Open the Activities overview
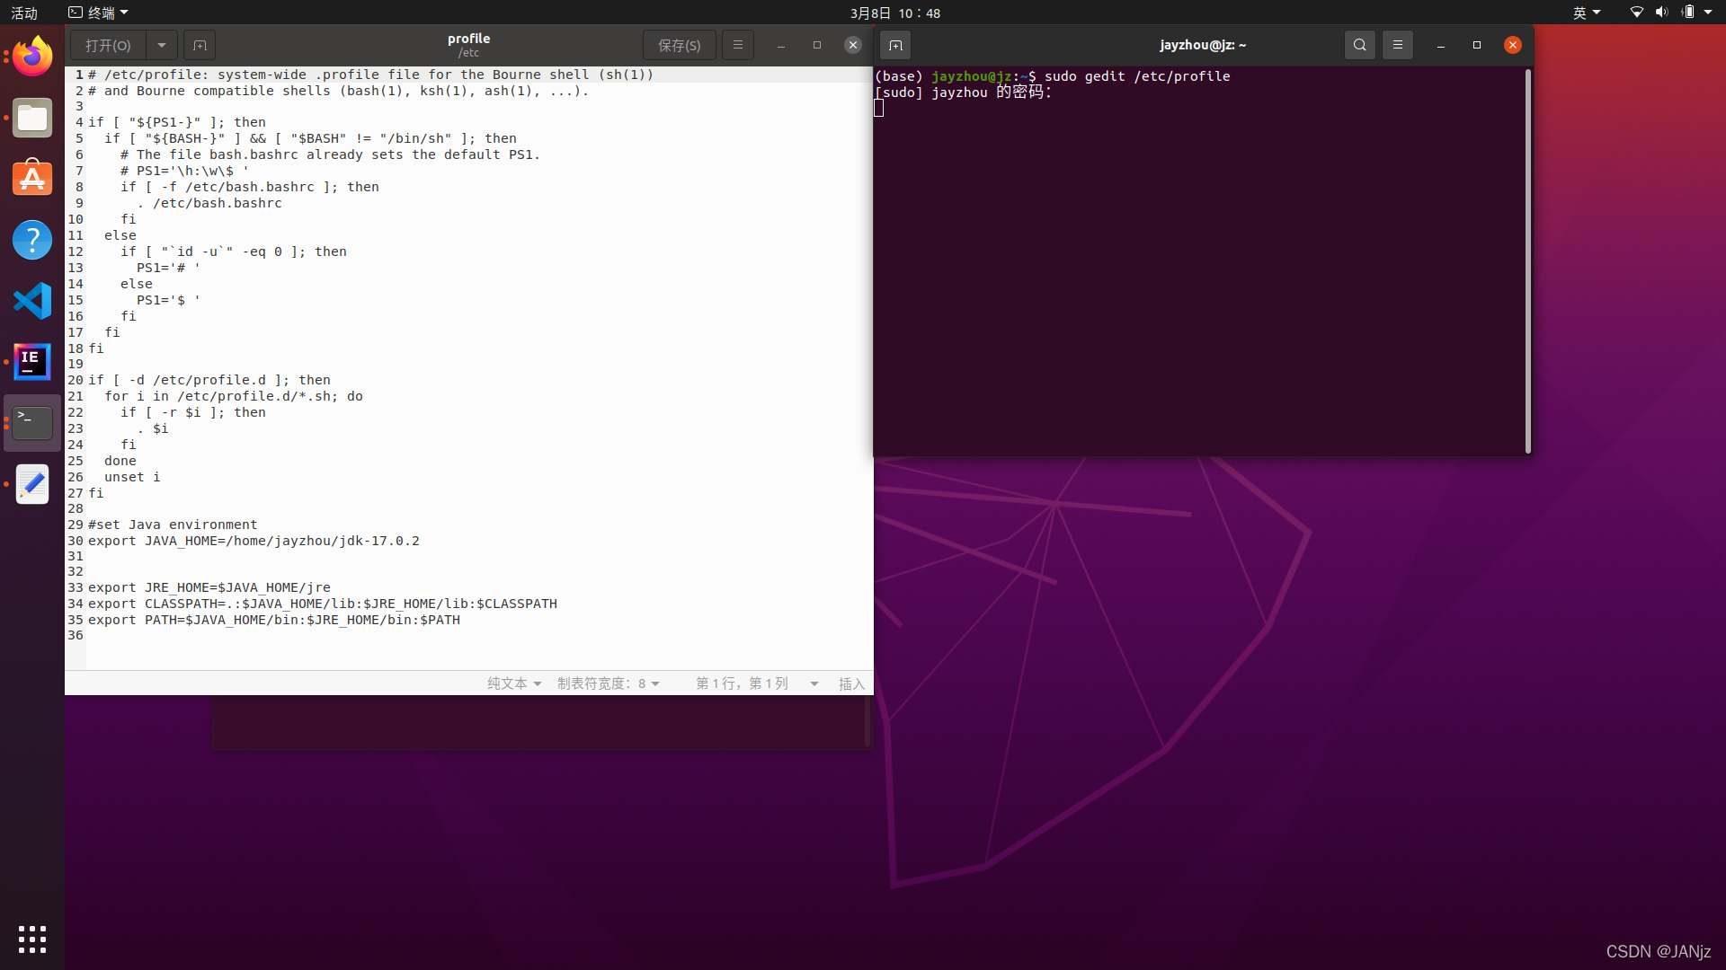Viewport: 1726px width, 970px height. tap(24, 13)
